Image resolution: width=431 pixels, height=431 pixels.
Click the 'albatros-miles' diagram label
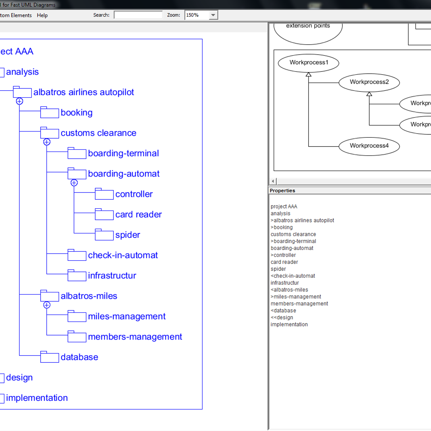[x=89, y=296]
